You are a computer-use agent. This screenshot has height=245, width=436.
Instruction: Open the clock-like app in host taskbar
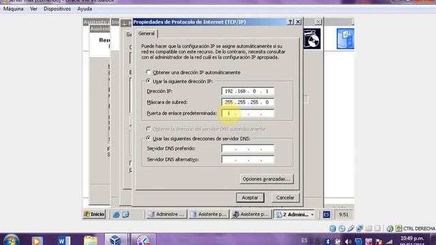[143, 240]
